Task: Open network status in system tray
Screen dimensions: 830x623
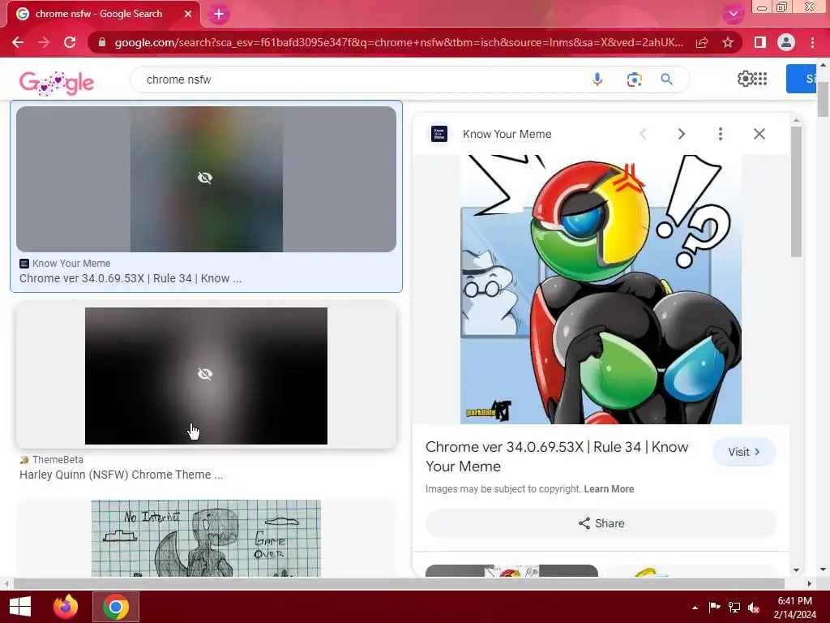Action: 734,607
